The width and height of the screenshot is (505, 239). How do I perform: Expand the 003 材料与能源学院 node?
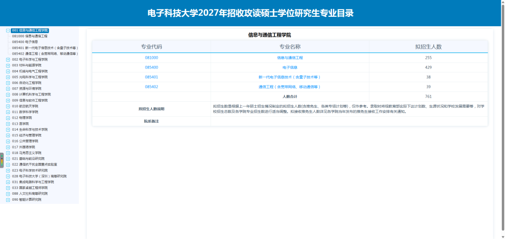point(8,65)
